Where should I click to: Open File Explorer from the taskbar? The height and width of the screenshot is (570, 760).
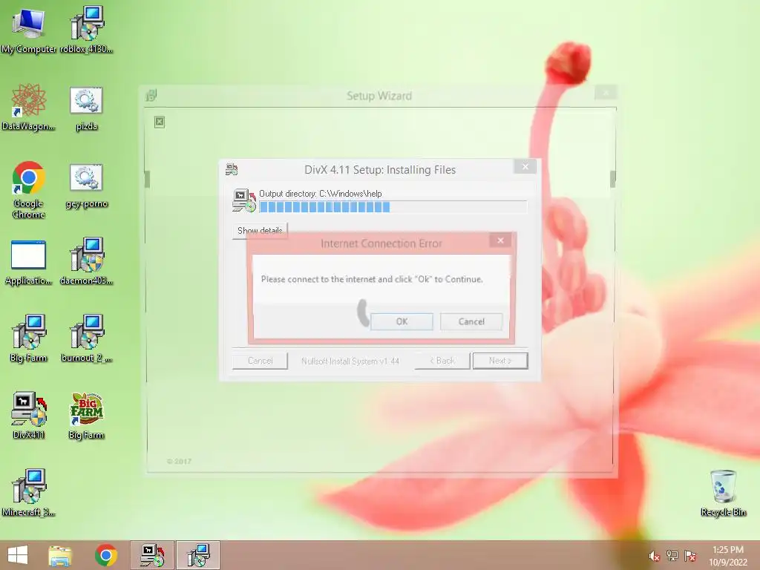[x=60, y=555]
